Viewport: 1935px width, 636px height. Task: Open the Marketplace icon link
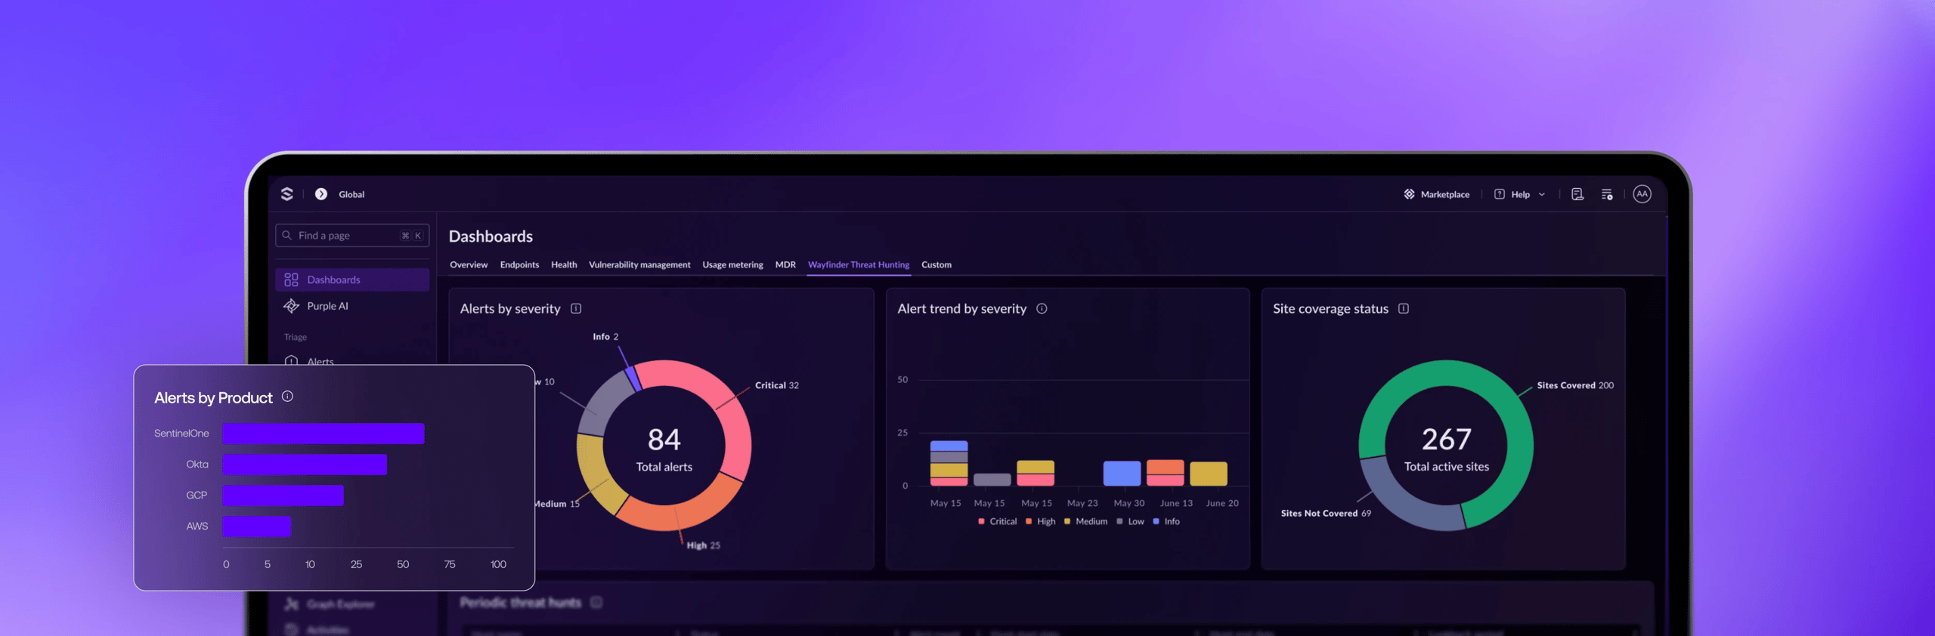[x=1409, y=194]
